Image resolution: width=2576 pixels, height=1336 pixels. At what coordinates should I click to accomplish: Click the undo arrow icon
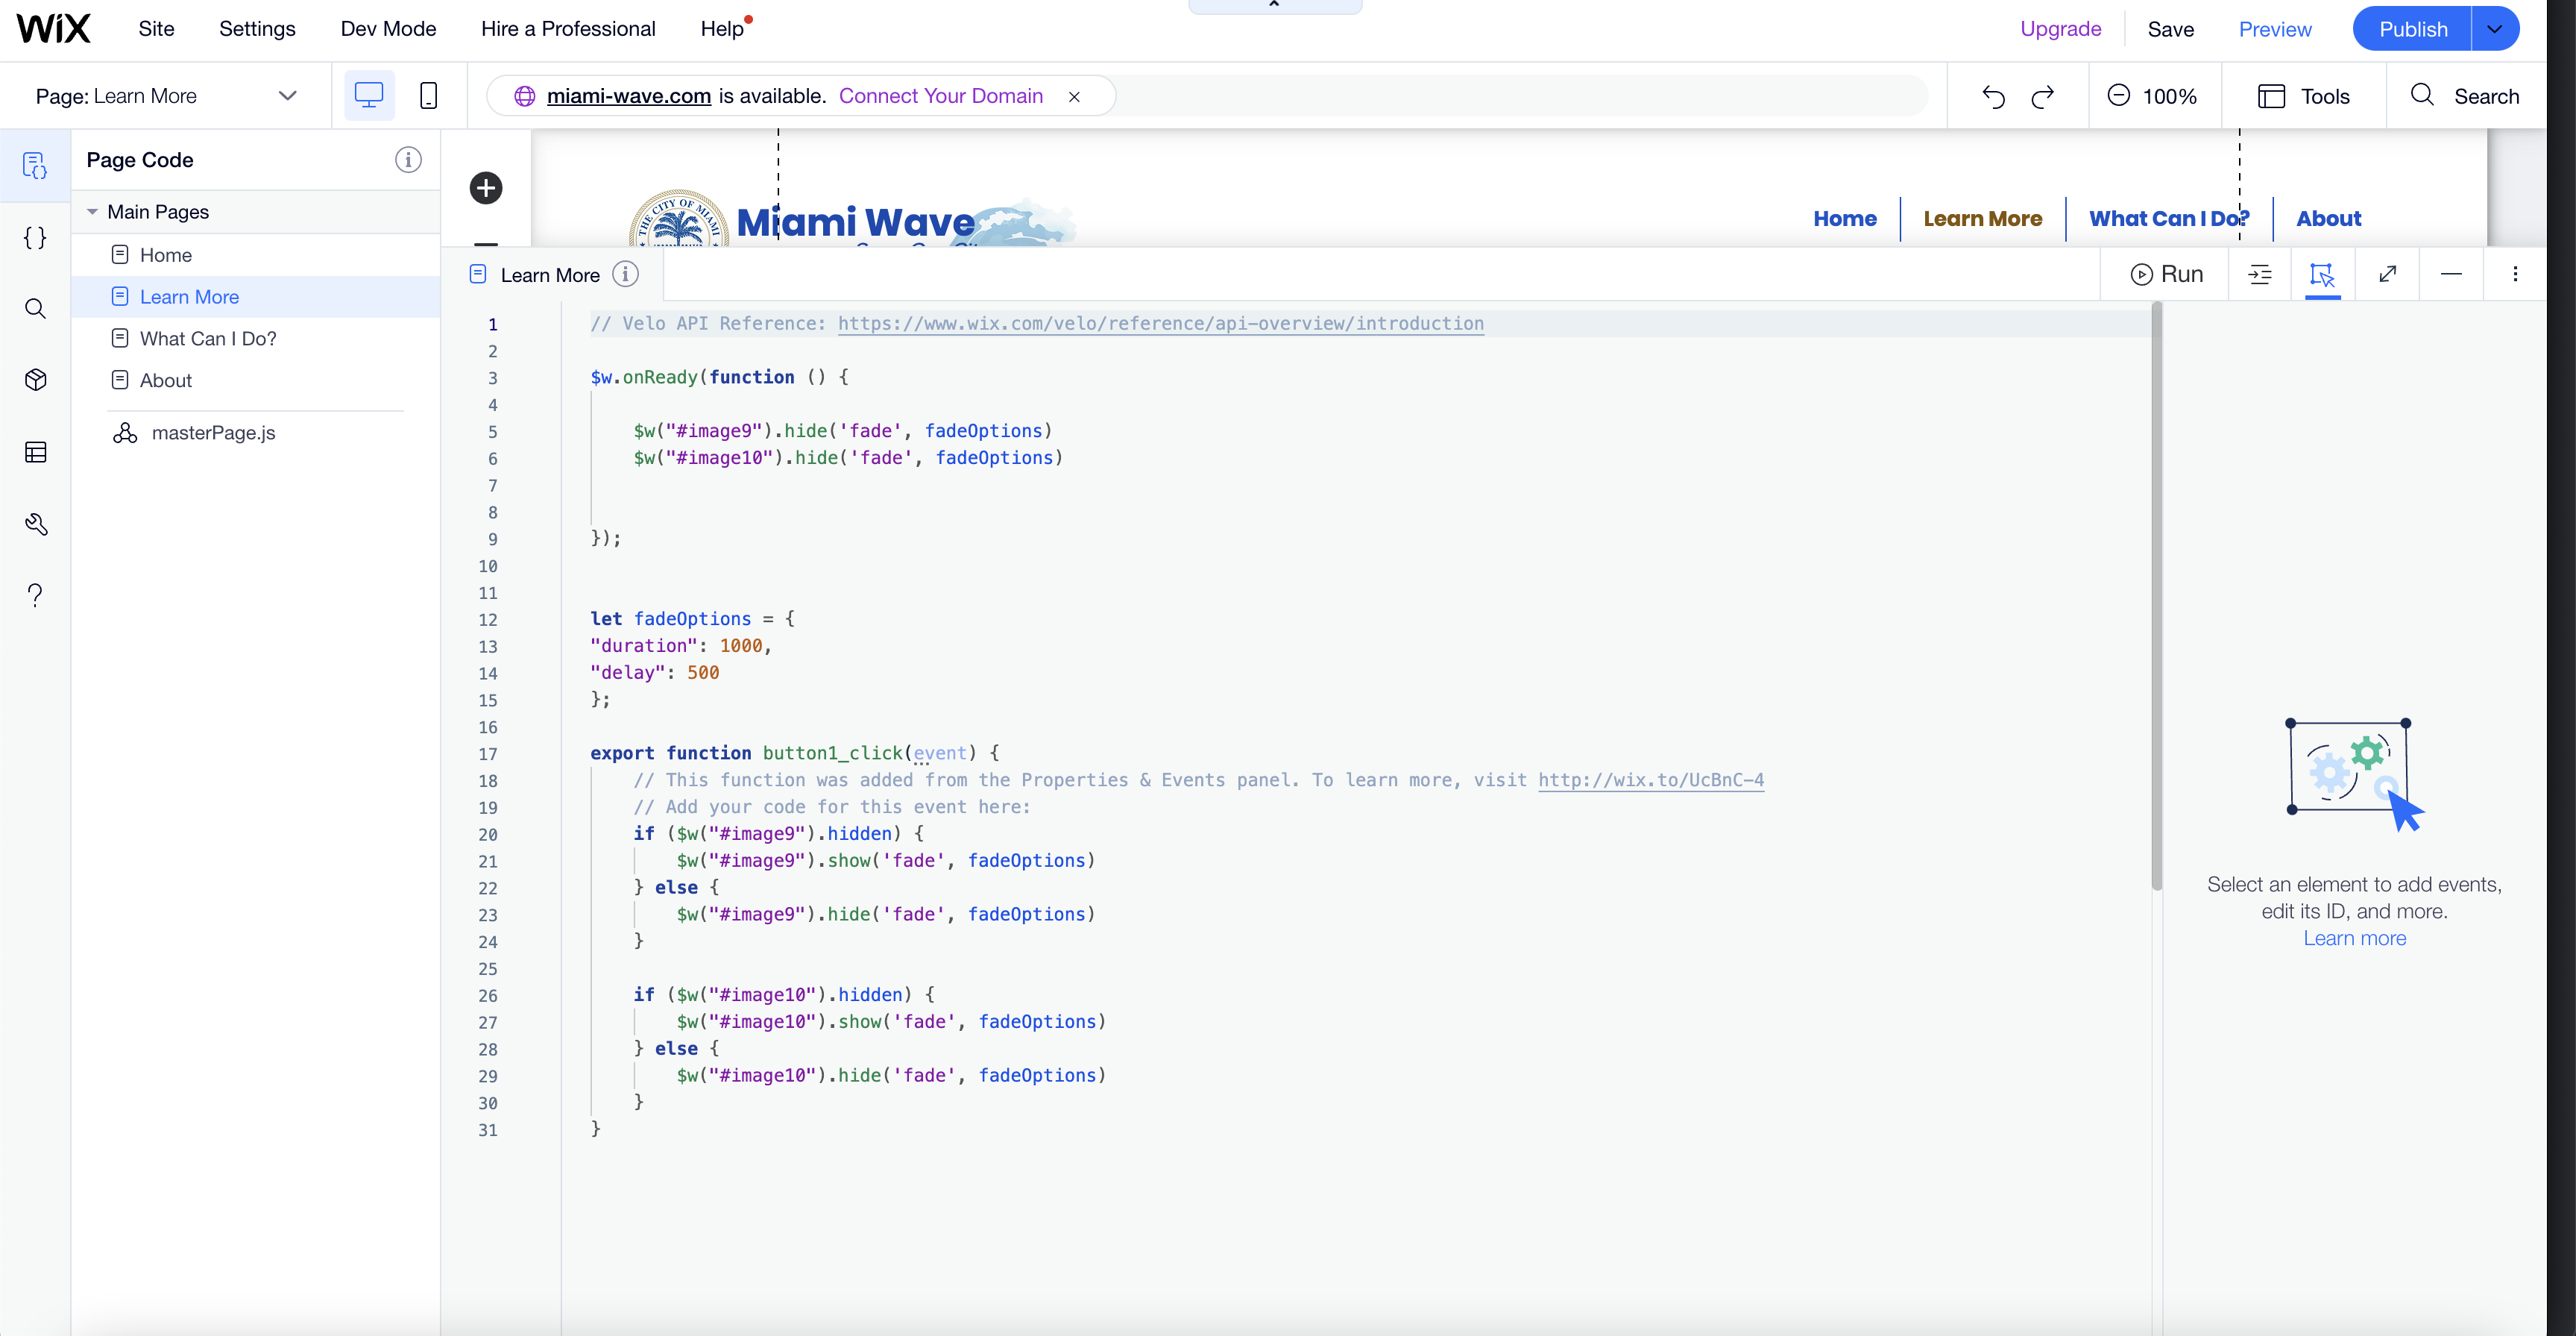(1993, 96)
